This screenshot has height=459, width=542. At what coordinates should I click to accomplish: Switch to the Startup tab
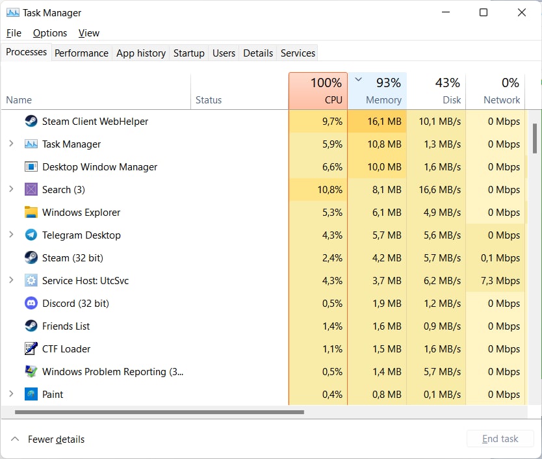point(188,53)
